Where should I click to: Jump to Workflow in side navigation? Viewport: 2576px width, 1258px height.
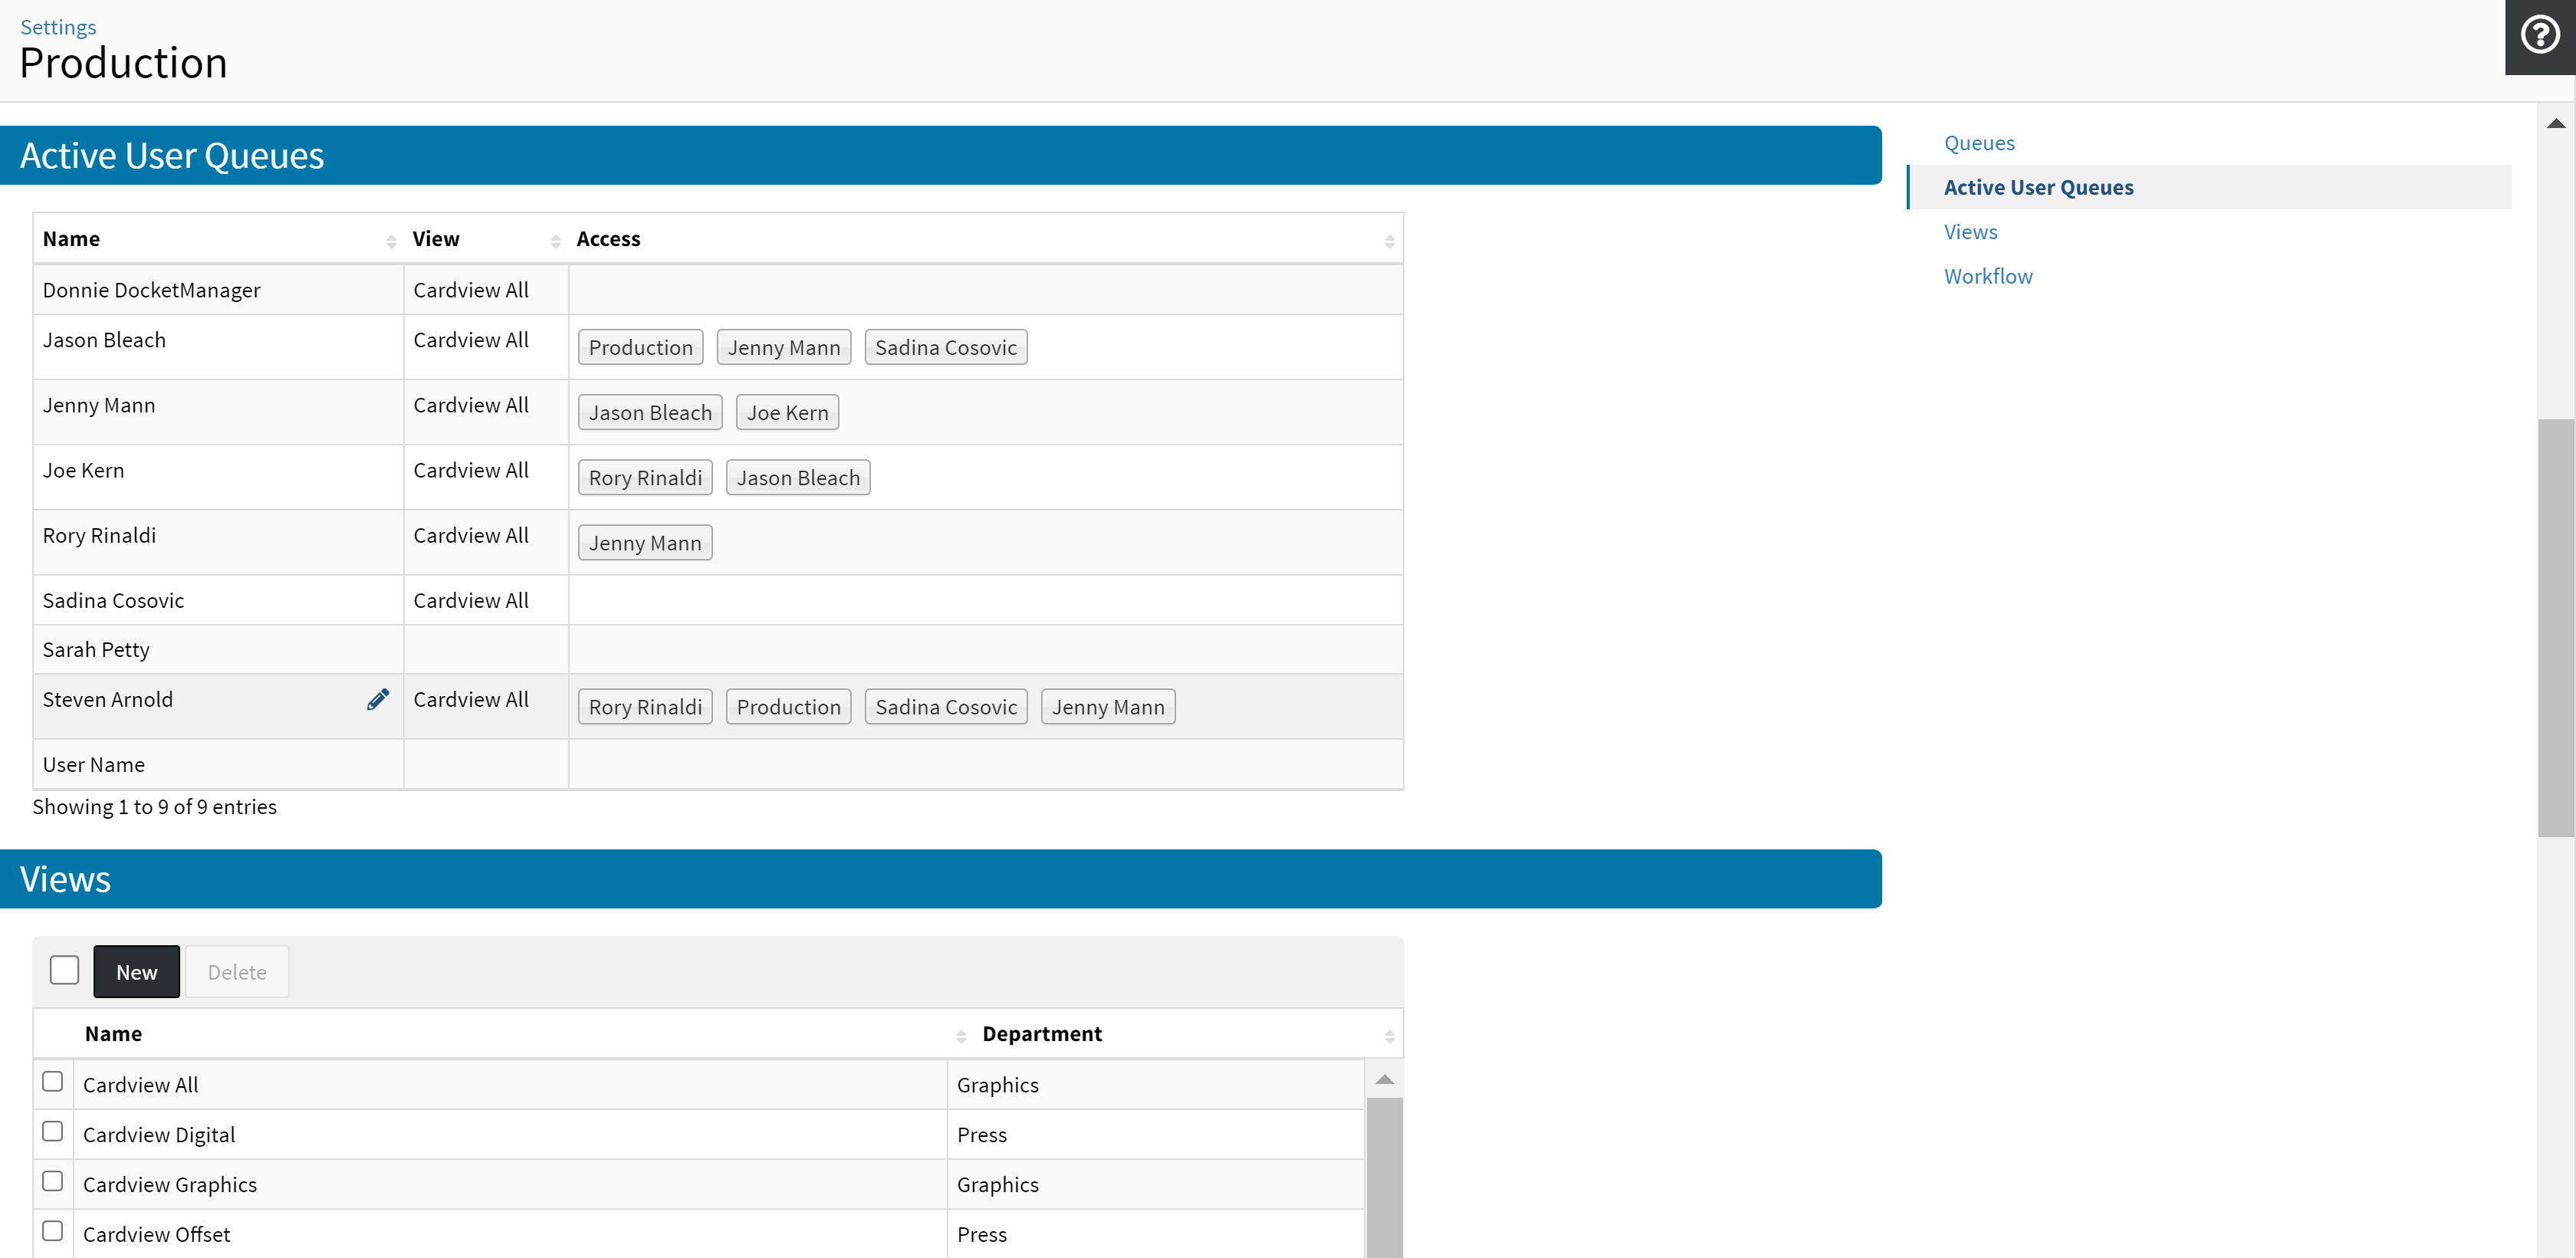point(1987,276)
